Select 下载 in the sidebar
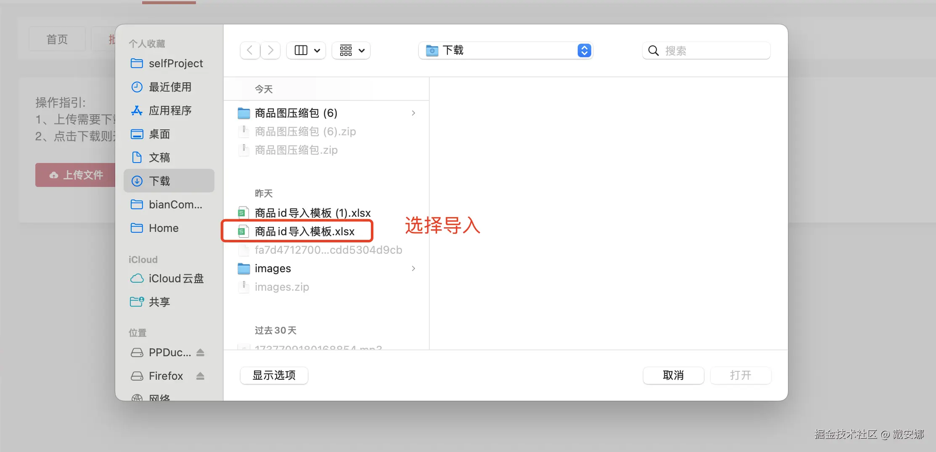The width and height of the screenshot is (936, 452). coord(169,181)
